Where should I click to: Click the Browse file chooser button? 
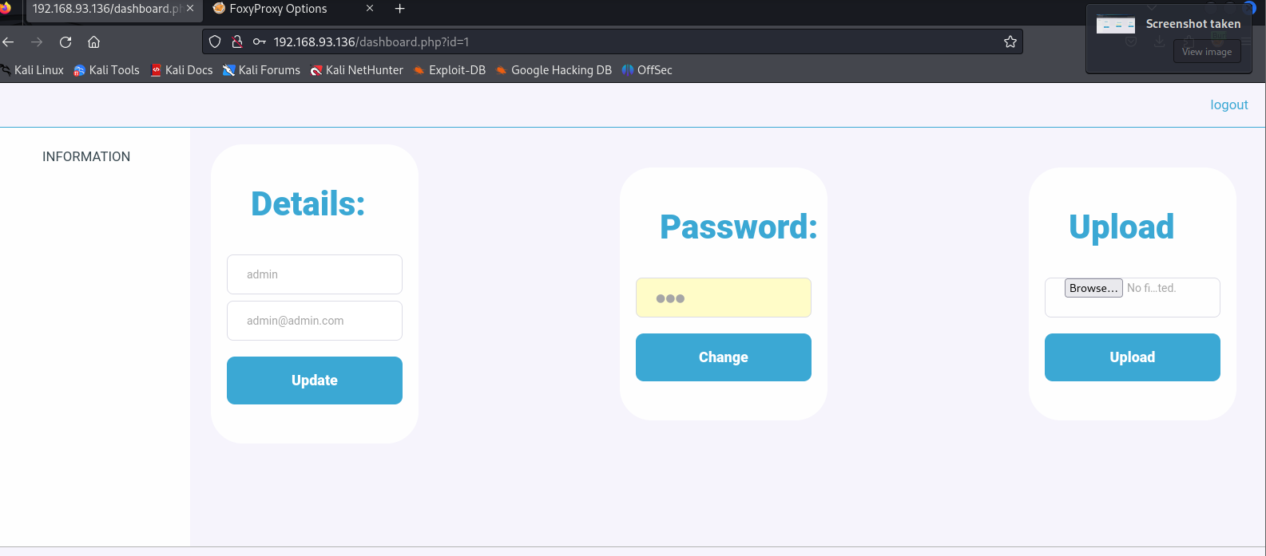[1093, 288]
